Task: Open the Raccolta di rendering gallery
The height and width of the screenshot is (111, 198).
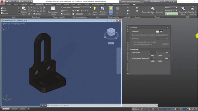Action: pos(192,11)
